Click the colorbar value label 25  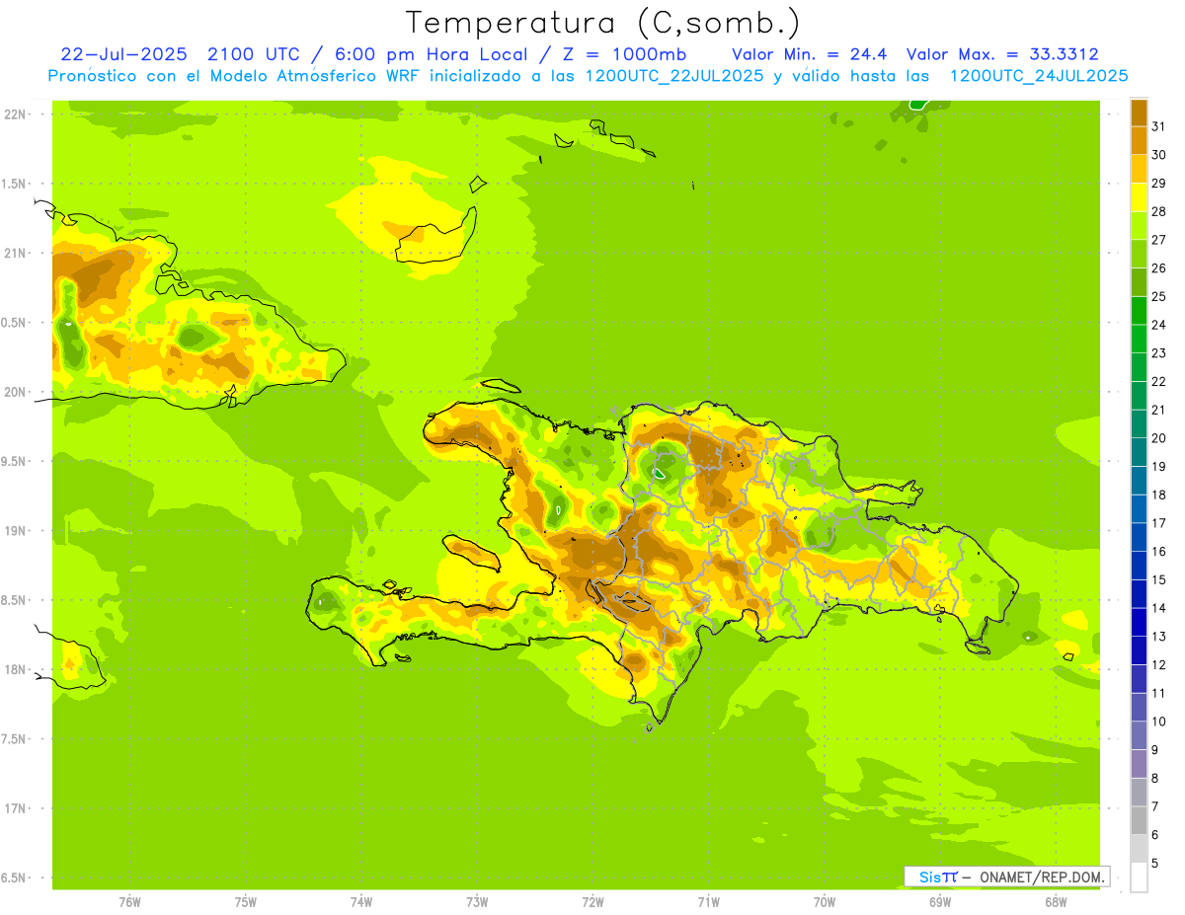[1158, 296]
